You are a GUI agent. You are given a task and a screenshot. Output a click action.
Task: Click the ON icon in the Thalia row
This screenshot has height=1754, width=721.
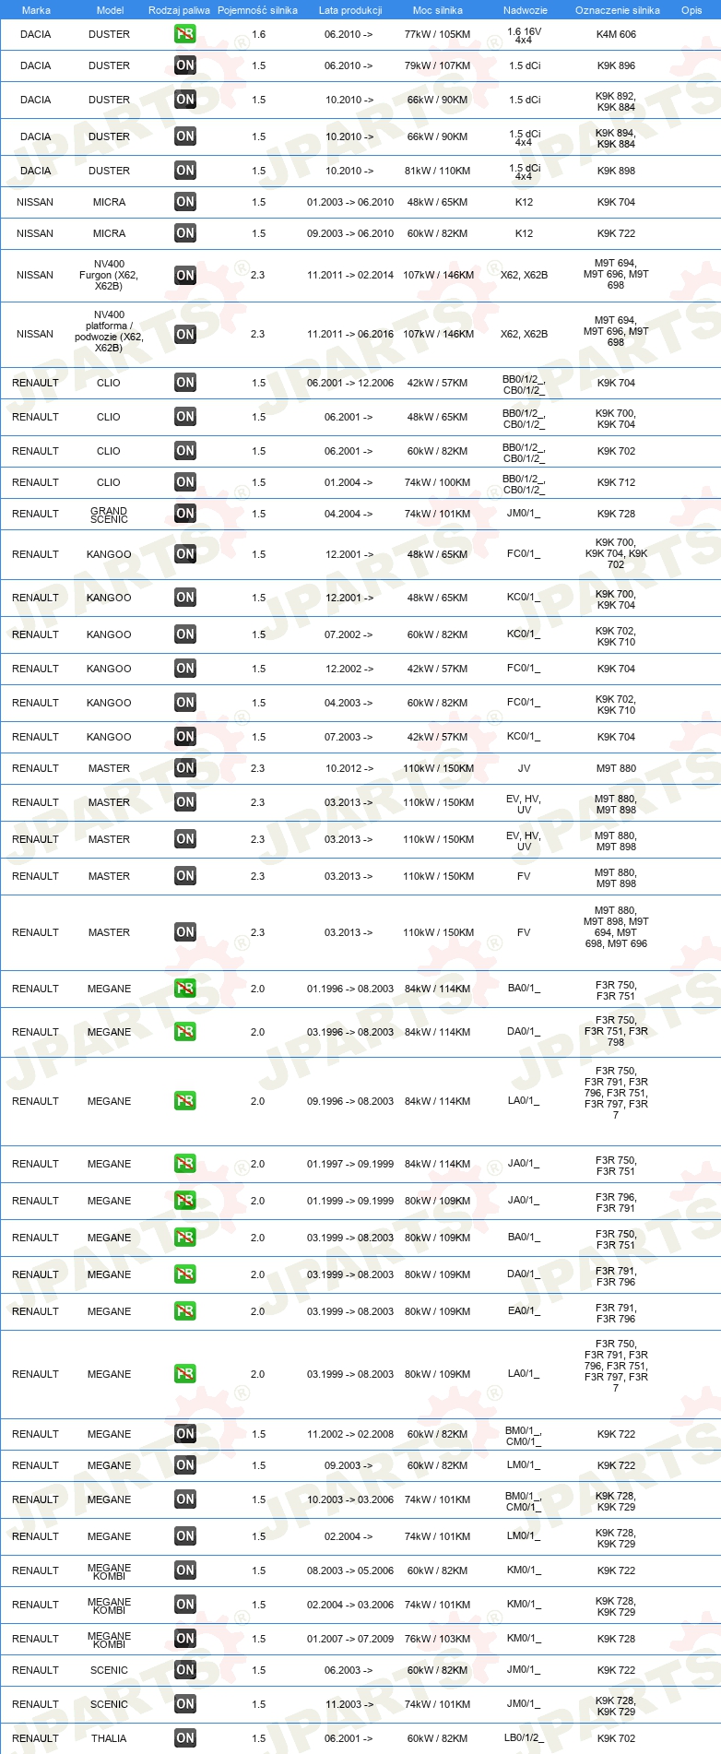click(x=185, y=1738)
